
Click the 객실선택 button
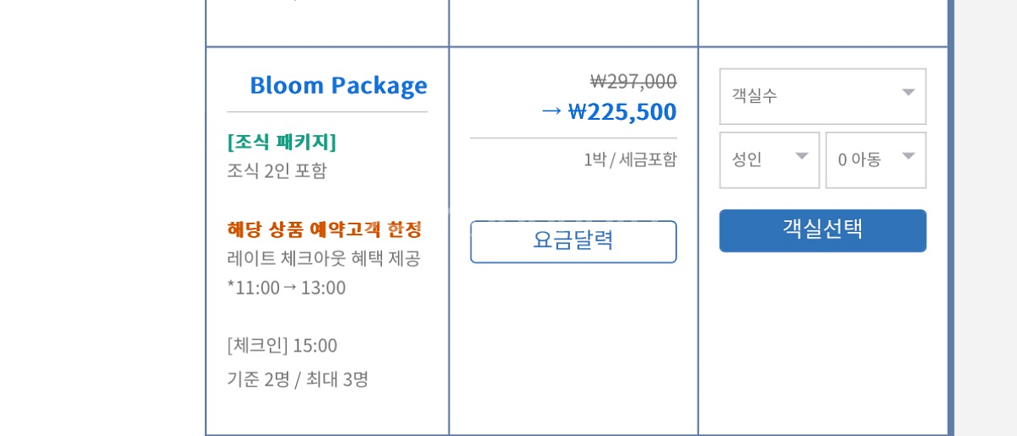(822, 230)
